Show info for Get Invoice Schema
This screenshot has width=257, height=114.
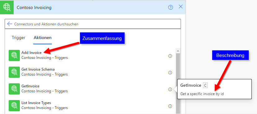pyautogui.click(x=170, y=73)
